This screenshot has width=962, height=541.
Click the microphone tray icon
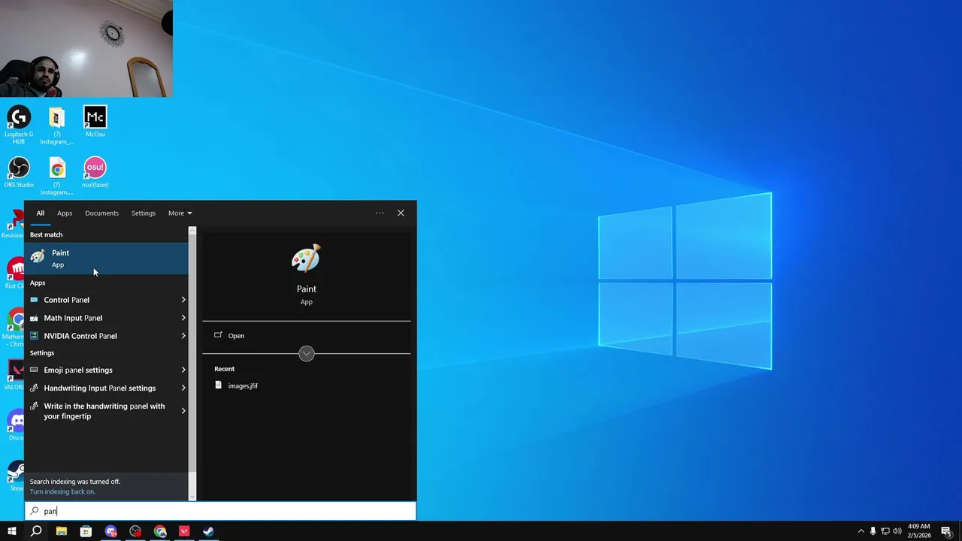pyautogui.click(x=873, y=531)
